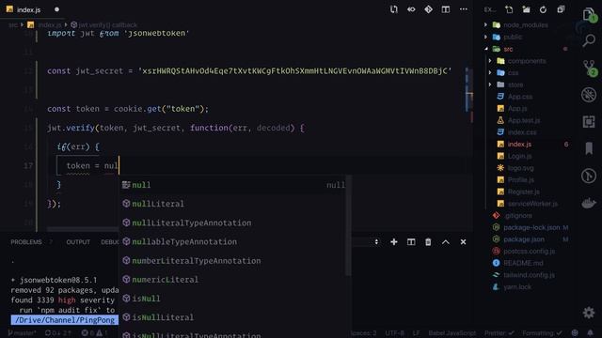Change the Spaces: 2 indentation setting
This screenshot has height=338, width=602.
coord(363,333)
